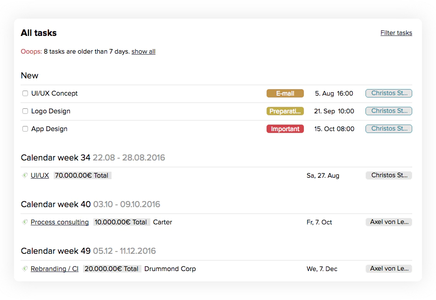Click the All tasks title
Viewport: 436px width, 300px height.
39,33
